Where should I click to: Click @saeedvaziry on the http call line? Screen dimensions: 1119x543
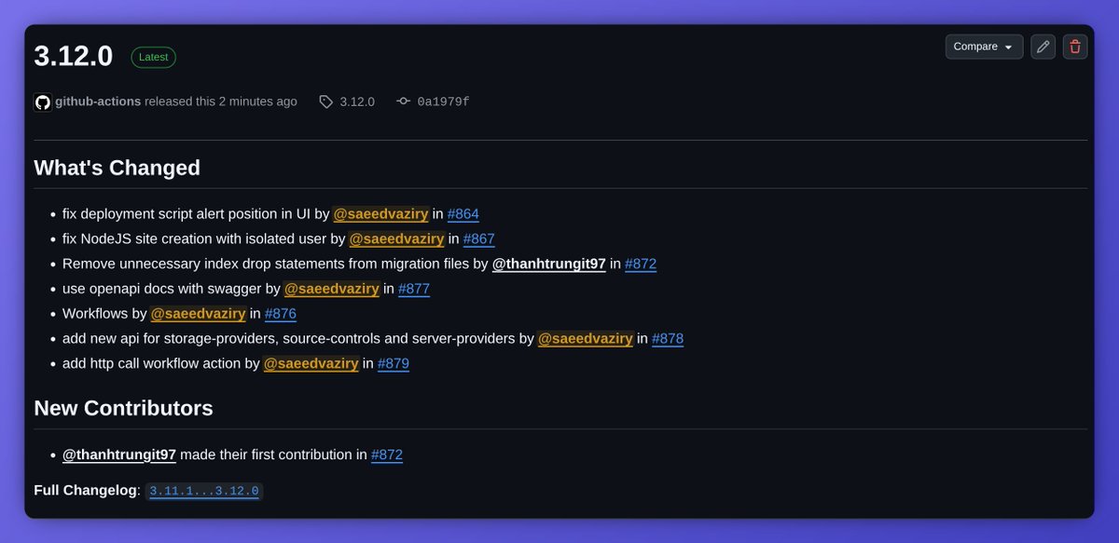311,363
